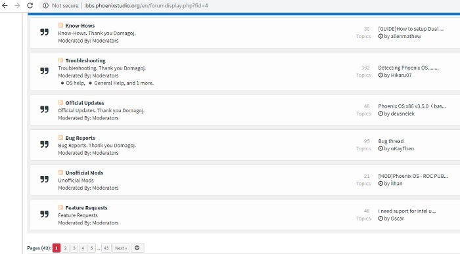This screenshot has height=254, width=460.
Task: Click the quote icon beside Unofficial Mods
Action: coord(44,179)
